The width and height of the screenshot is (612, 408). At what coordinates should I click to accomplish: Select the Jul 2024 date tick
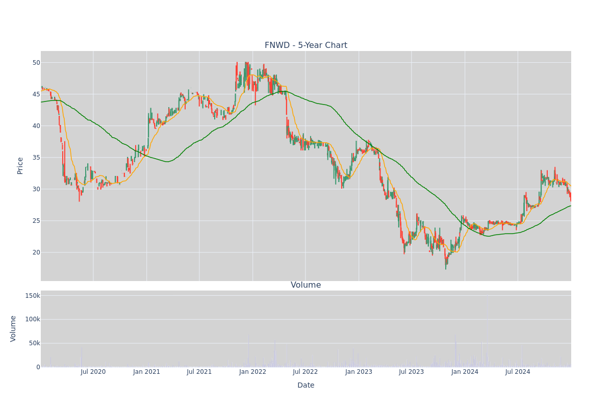pos(518,372)
